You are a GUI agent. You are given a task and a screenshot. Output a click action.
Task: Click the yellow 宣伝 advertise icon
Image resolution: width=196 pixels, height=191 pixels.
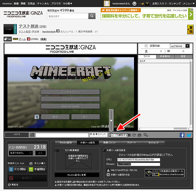(x=190, y=29)
